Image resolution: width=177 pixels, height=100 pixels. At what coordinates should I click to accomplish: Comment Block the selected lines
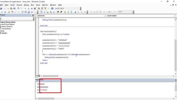pos(68,12)
